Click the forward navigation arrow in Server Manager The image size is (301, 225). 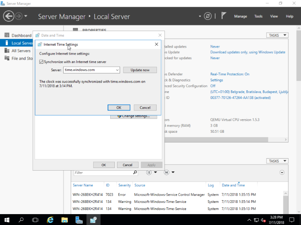pyautogui.click(x=19, y=16)
